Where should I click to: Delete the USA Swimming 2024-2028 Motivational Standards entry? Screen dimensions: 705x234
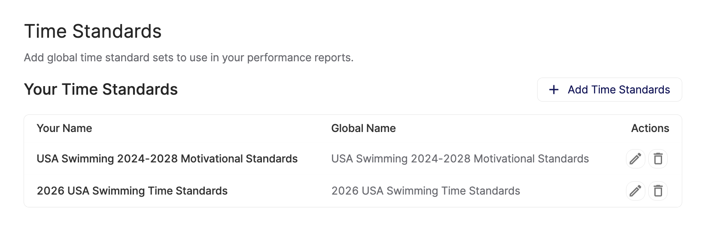point(658,159)
